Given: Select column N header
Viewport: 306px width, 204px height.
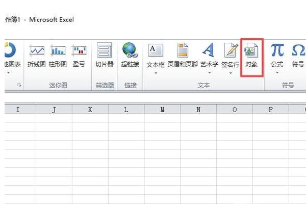Looking at the screenshot, I should tap(198, 110).
